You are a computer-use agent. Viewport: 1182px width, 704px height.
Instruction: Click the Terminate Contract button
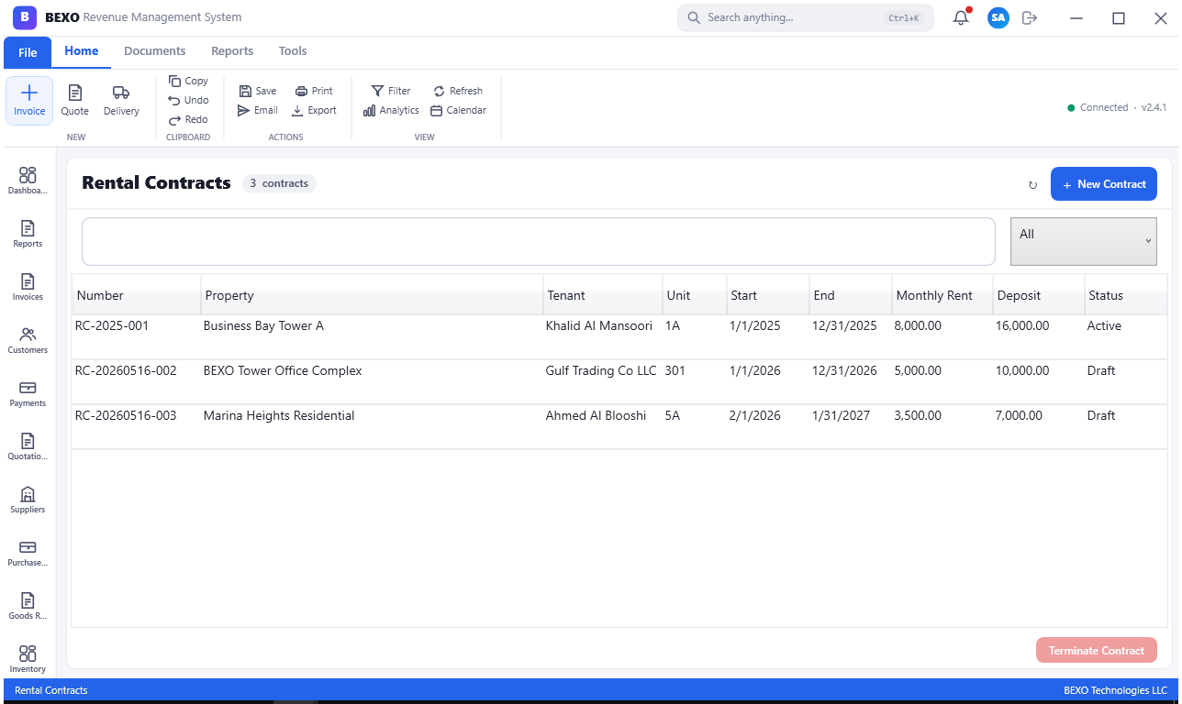1097,650
